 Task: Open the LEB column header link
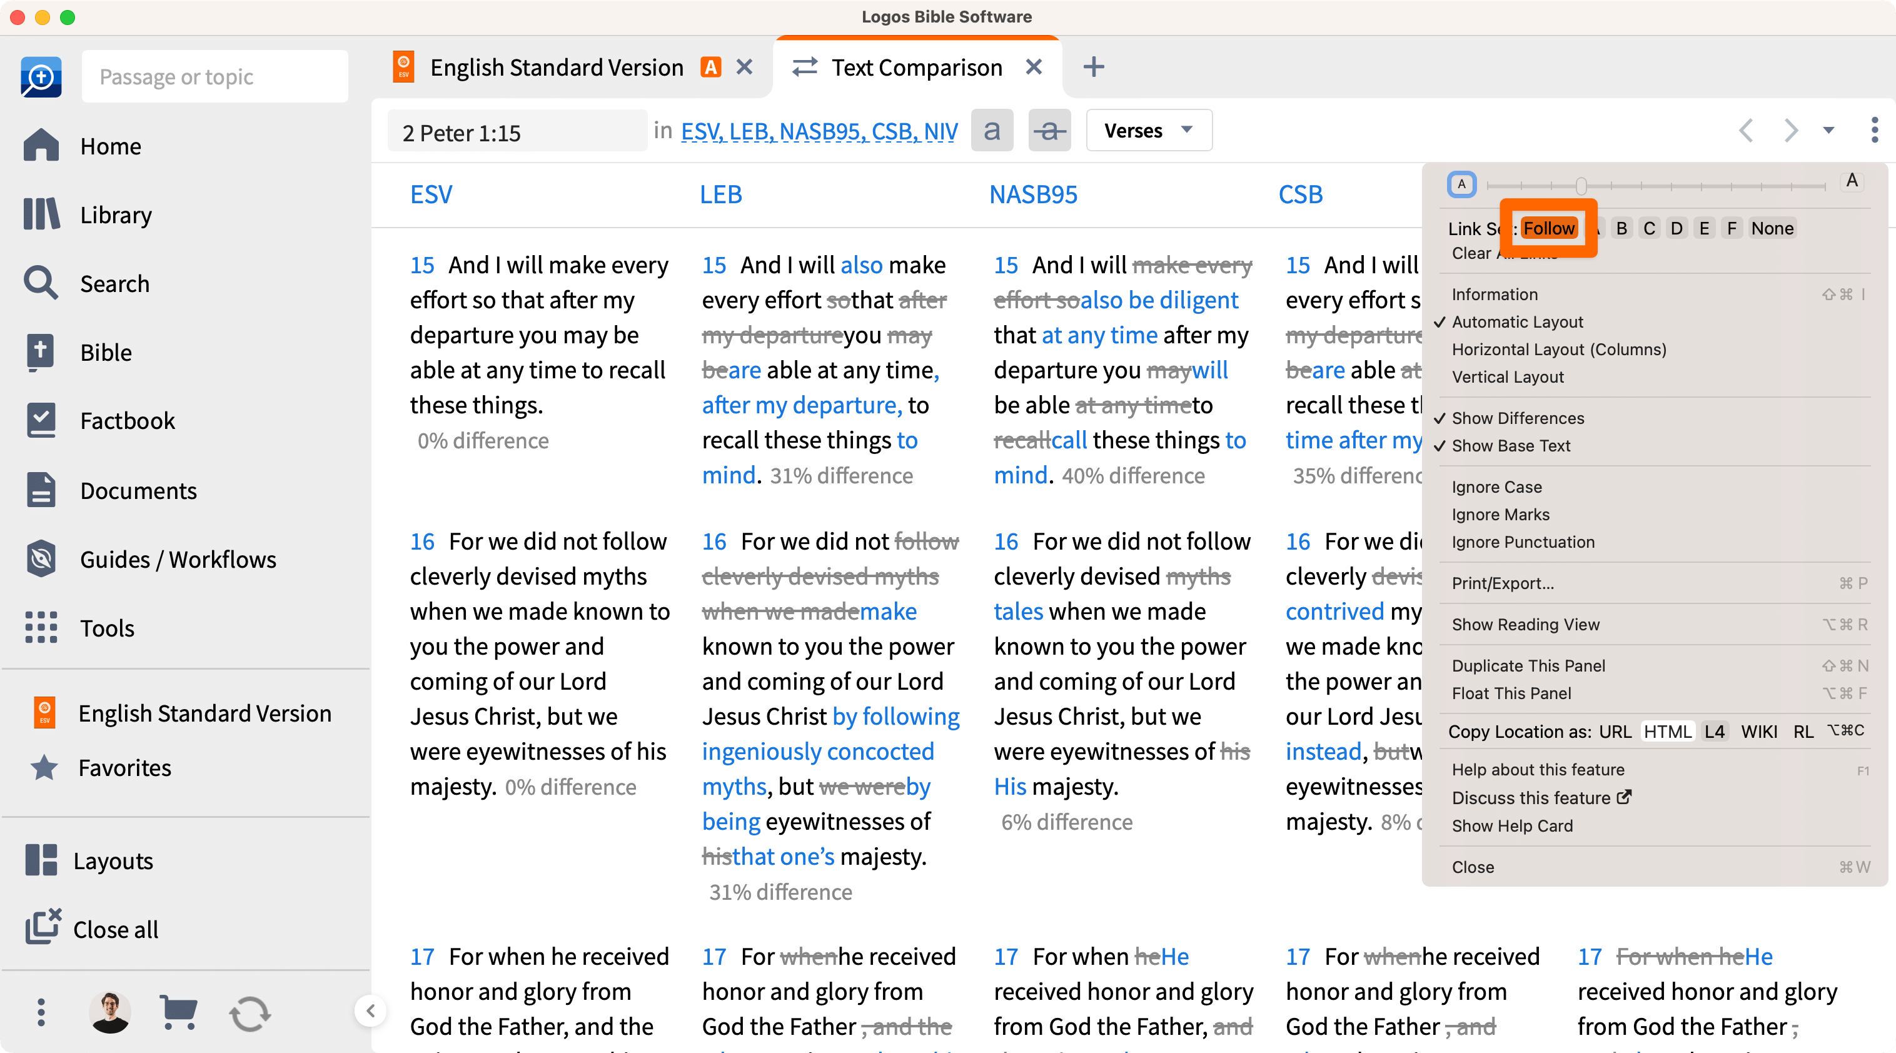pos(720,194)
